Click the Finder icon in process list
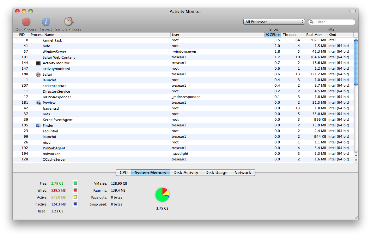This screenshot has height=237, width=371. coord(38,125)
